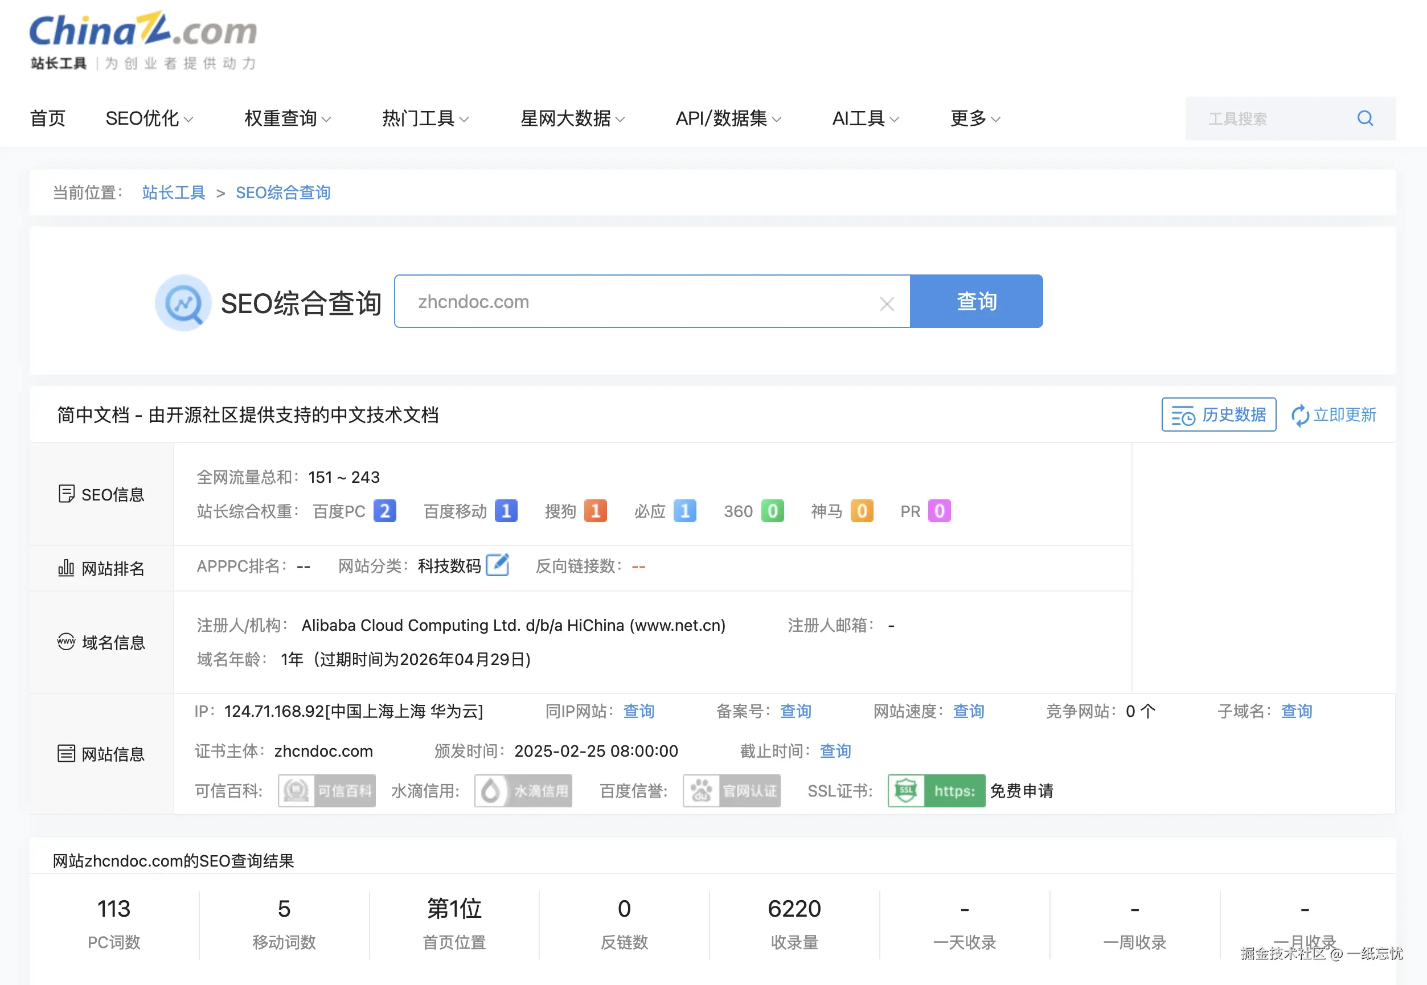Viewport: 1427px width, 985px height.
Task: Open the 历史数据 button
Action: [1219, 414]
